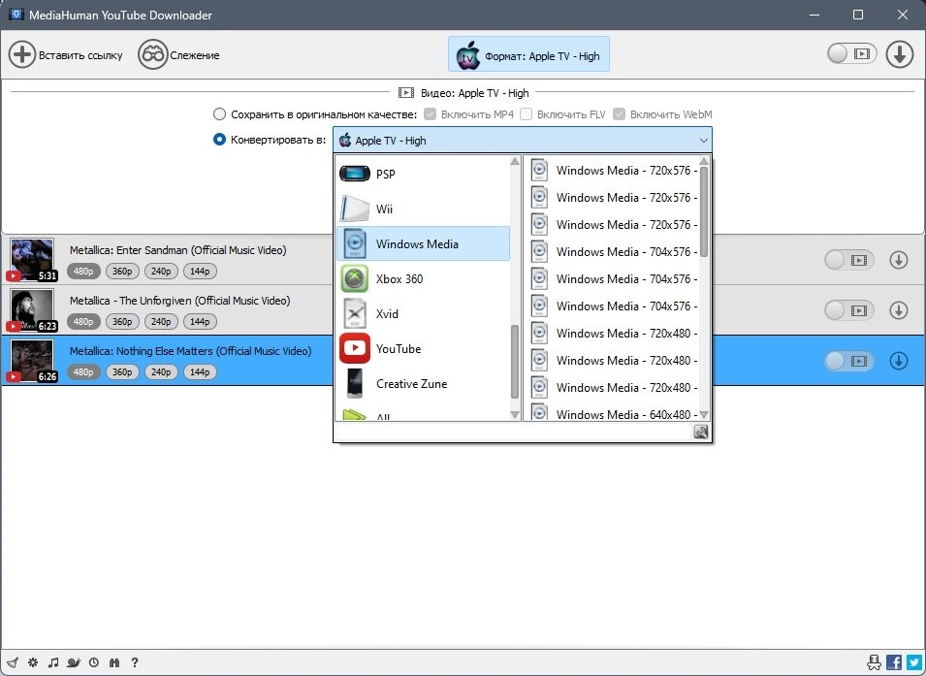Select 480p for Enter Sandman
This screenshot has height=676, width=926.
click(x=83, y=272)
